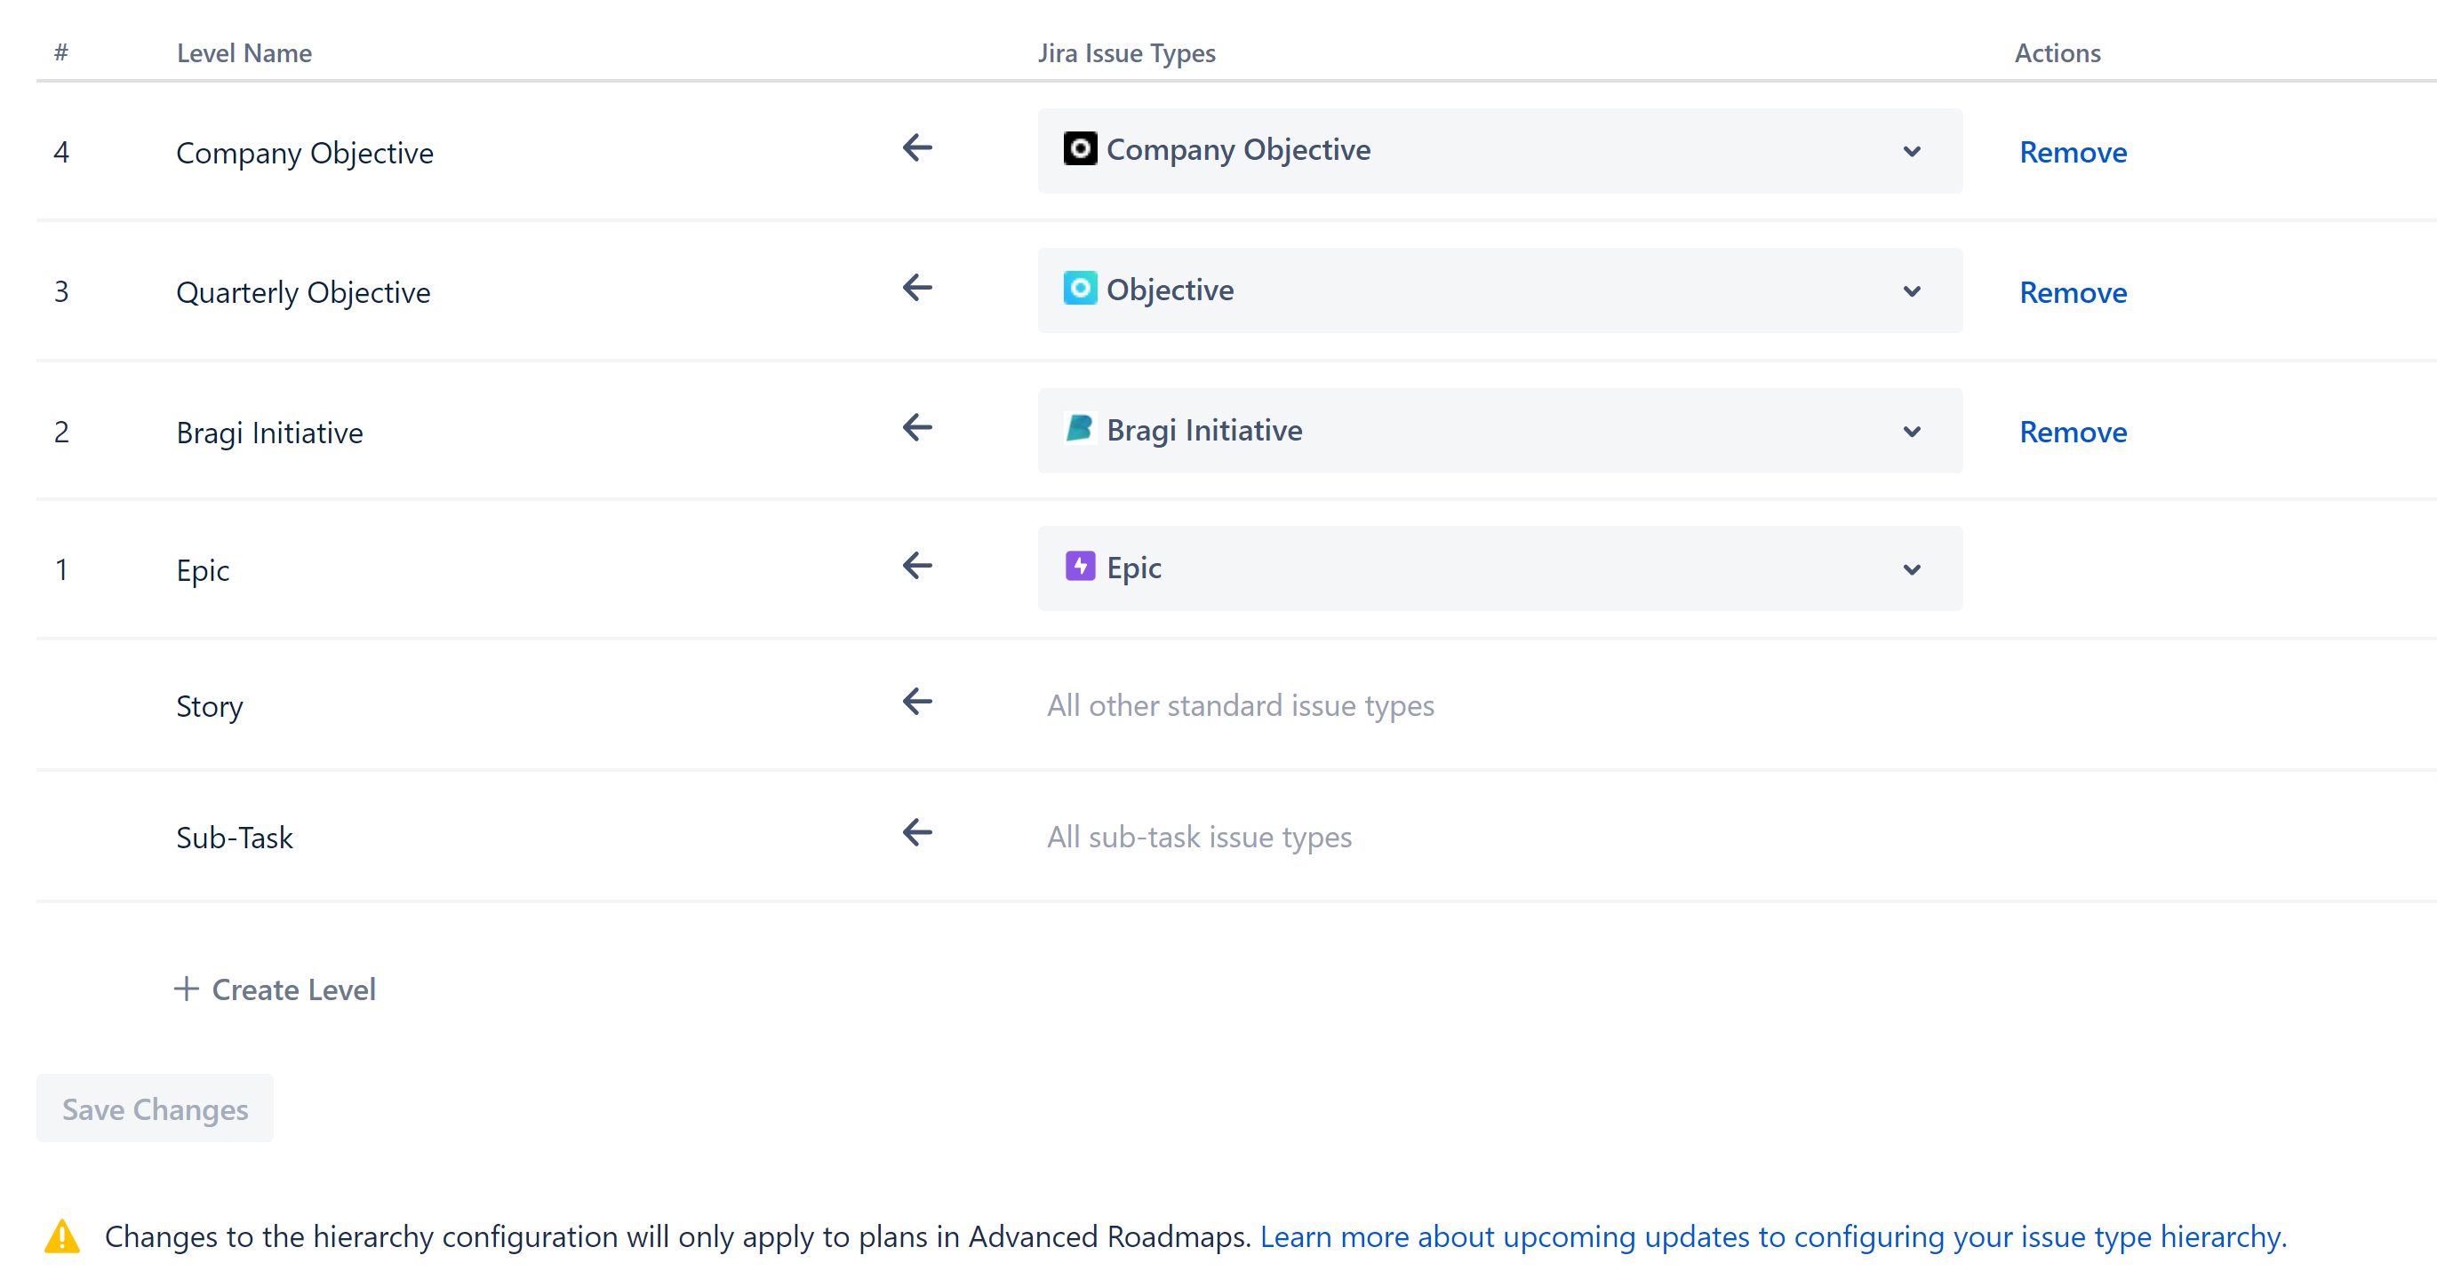Screen dimensions: 2437x1279
Task: Expand the Bragi Initiative issue type dropdown
Action: pos(1499,431)
